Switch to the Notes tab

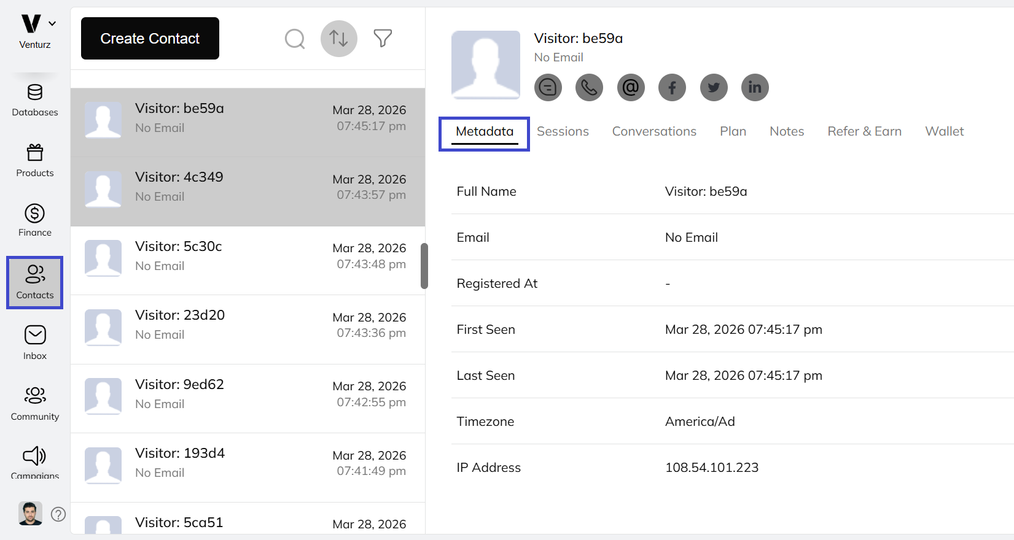point(787,131)
